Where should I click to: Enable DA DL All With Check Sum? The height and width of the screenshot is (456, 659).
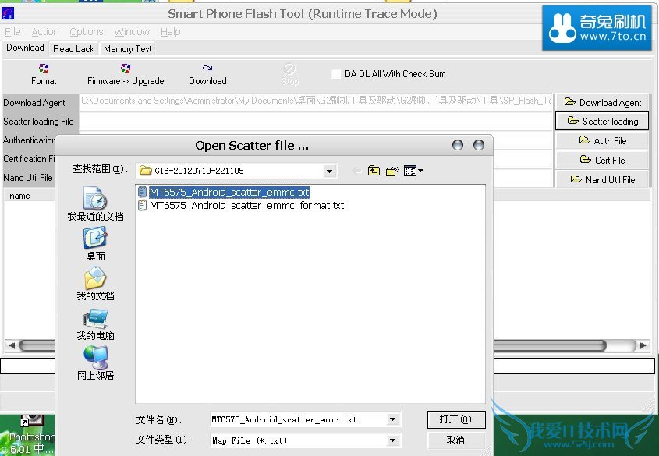[x=336, y=74]
